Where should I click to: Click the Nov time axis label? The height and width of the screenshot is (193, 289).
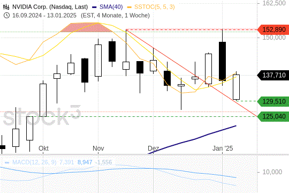pos(98,149)
